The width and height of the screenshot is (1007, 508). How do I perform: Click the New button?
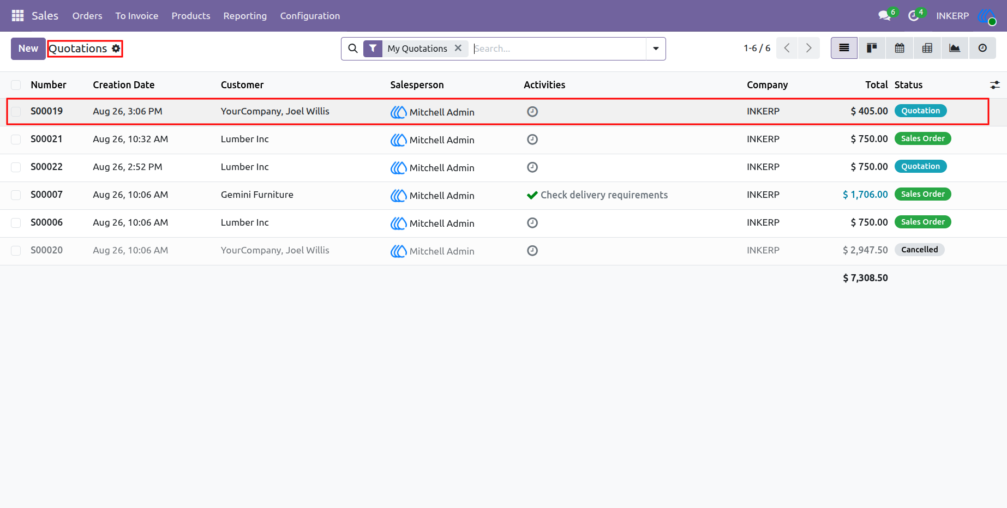(x=28, y=49)
